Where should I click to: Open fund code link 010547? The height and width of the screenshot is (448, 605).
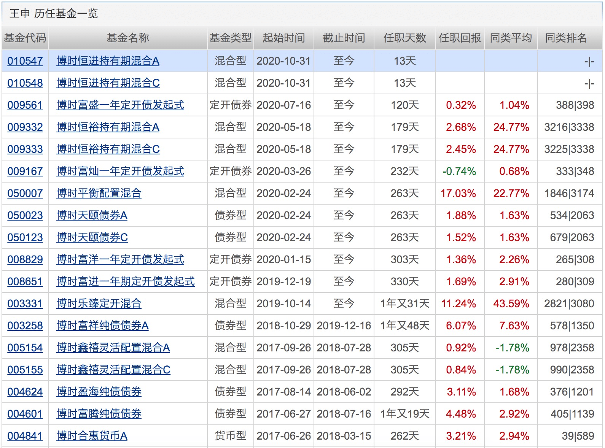coord(25,61)
